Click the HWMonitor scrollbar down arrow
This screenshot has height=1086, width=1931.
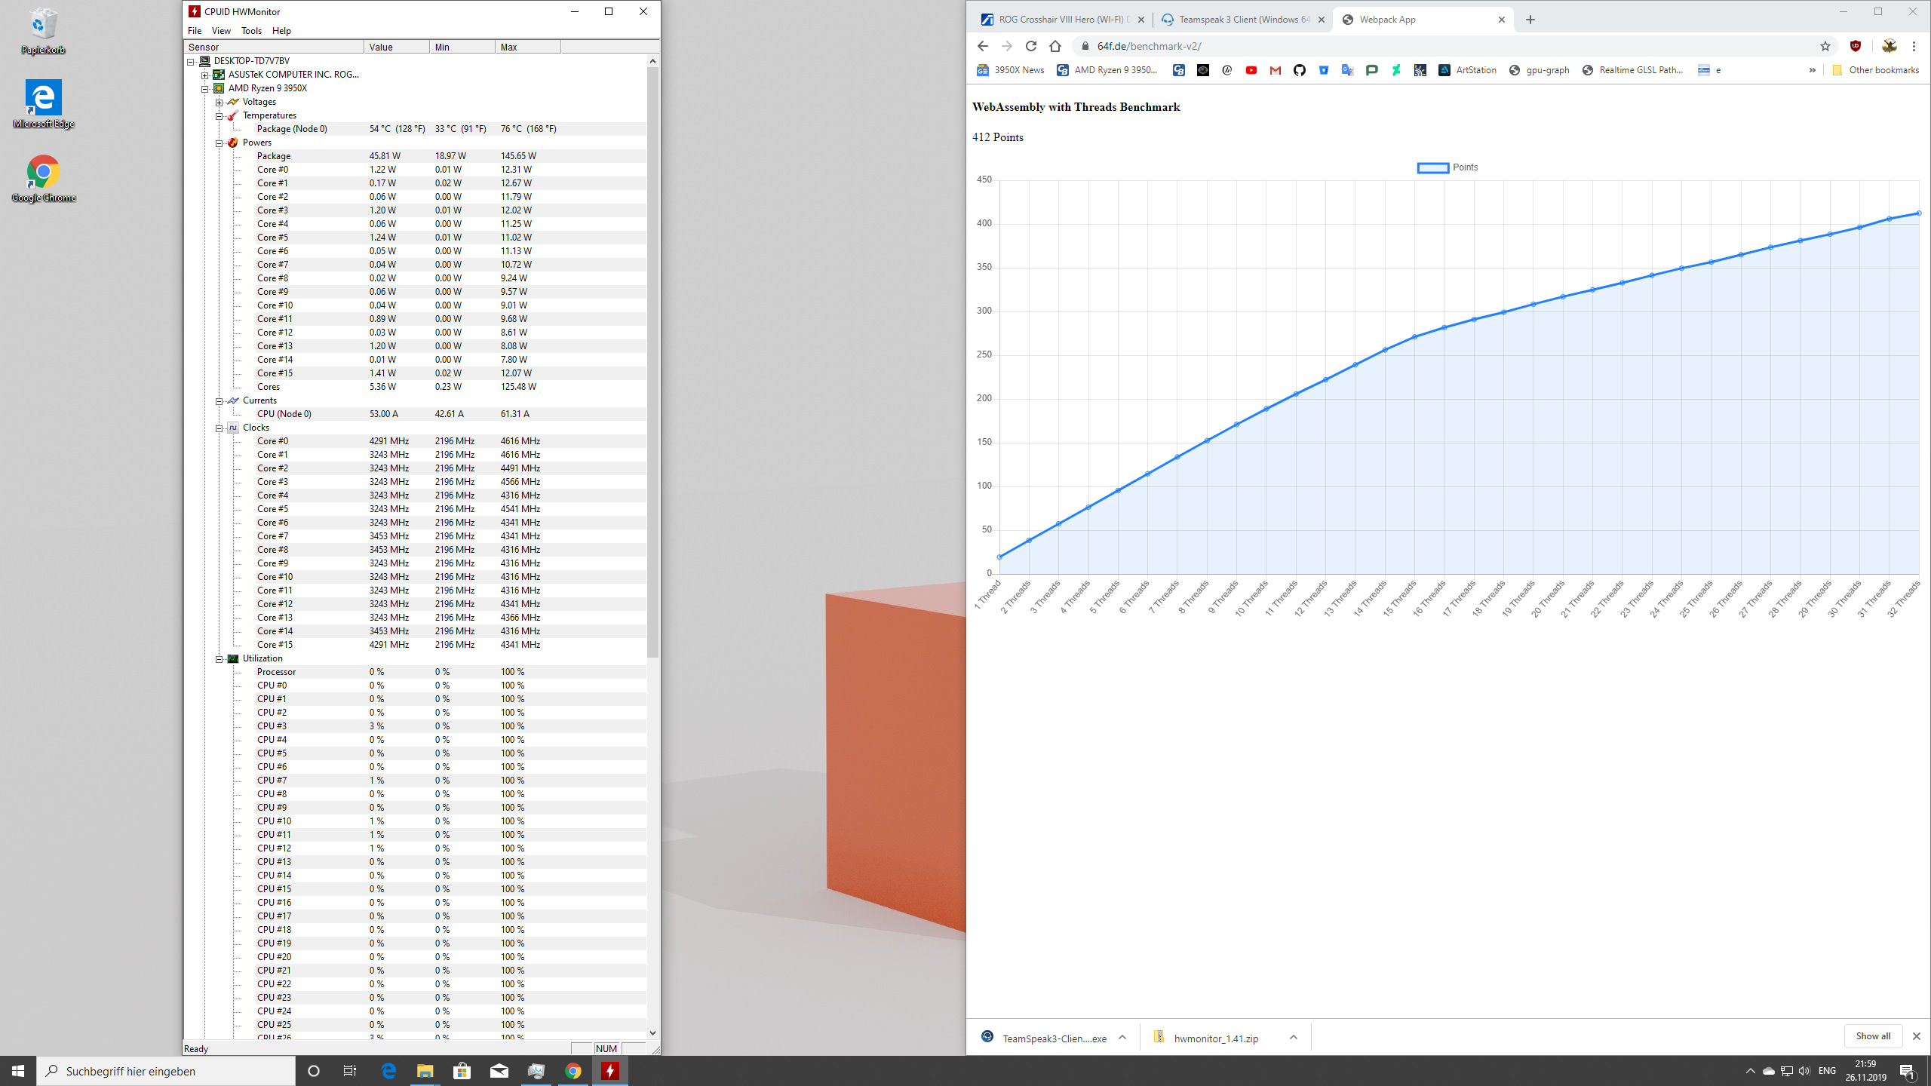[x=652, y=1033]
